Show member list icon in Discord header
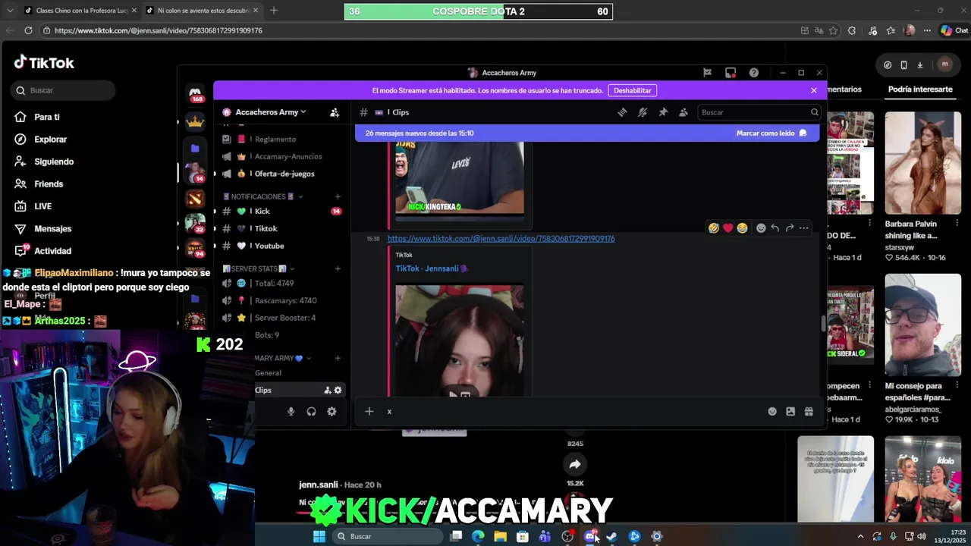 tap(683, 112)
